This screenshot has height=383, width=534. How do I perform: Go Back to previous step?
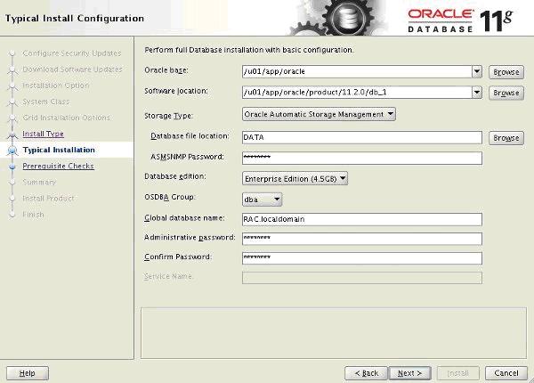367,373
